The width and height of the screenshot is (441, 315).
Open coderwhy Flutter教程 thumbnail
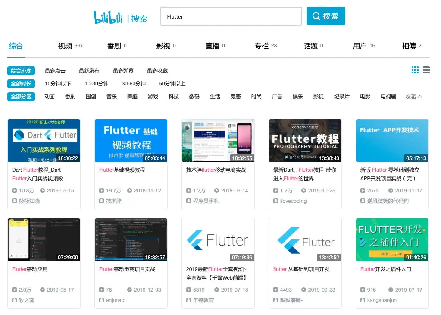coord(305,141)
